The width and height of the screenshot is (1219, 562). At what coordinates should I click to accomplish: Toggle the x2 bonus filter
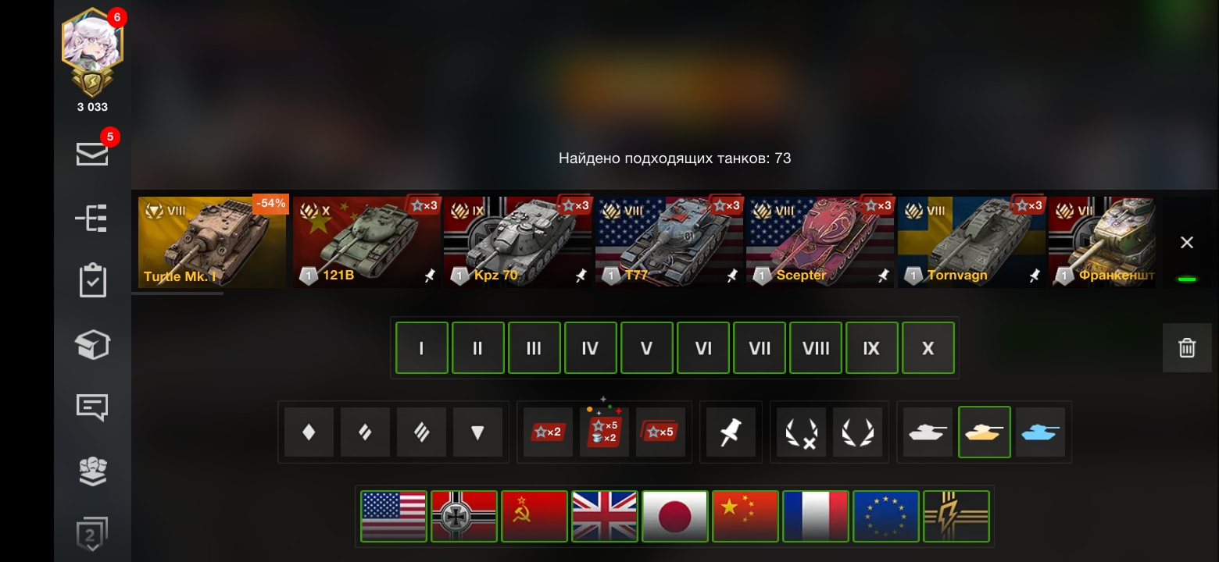click(x=548, y=432)
